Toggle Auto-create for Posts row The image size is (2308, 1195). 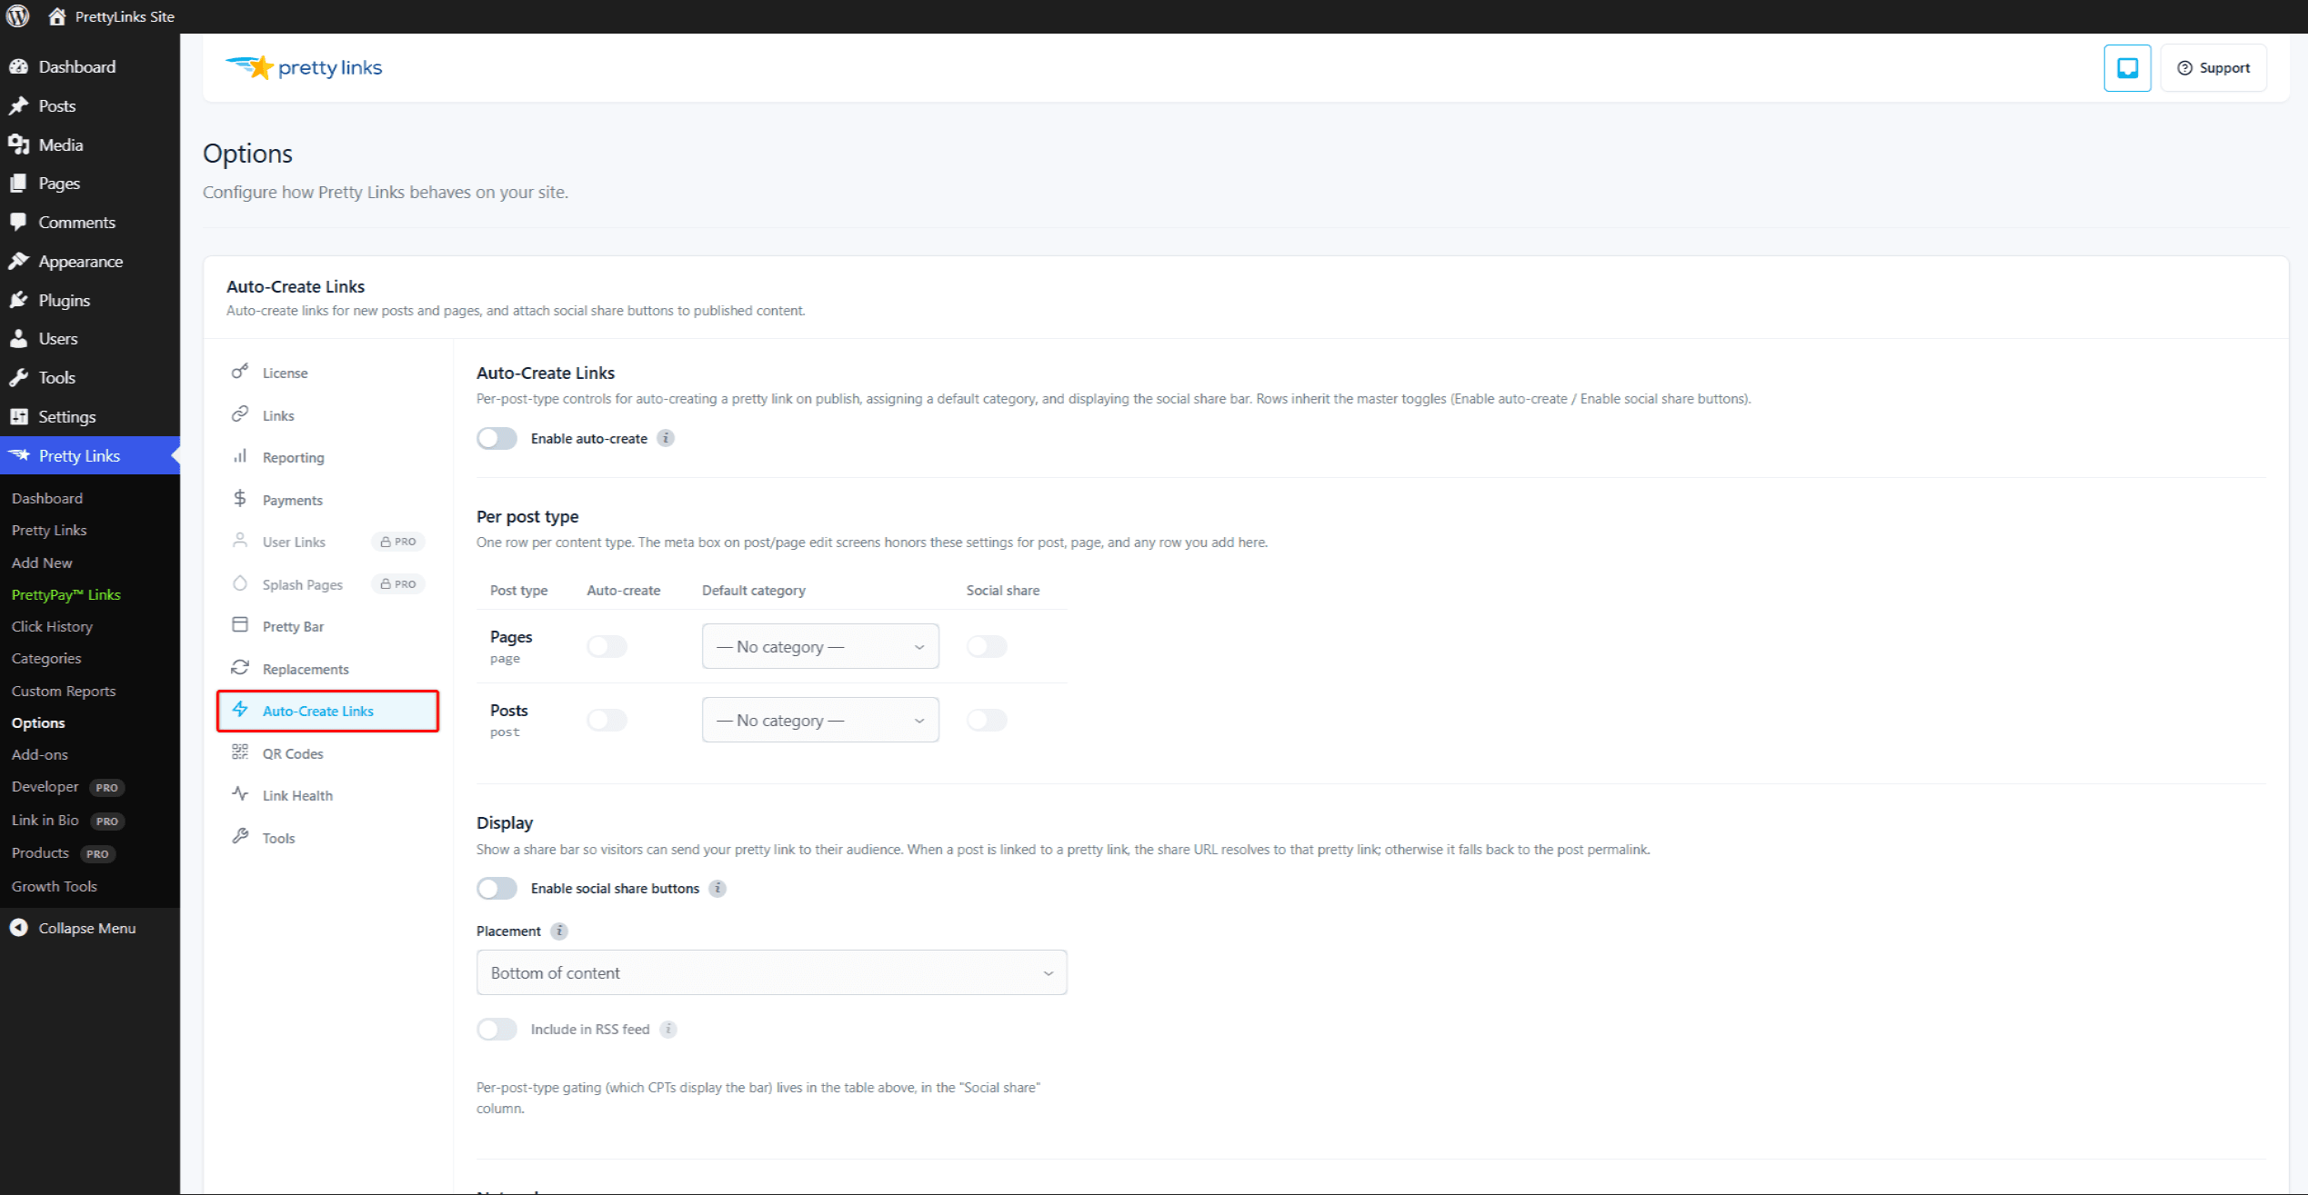[x=607, y=720]
